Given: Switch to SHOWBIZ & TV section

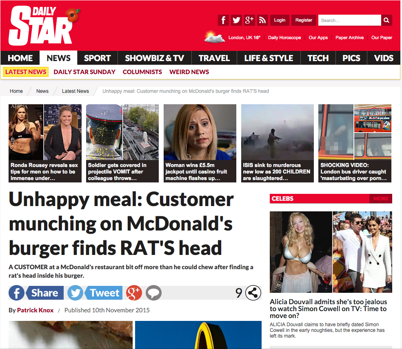Looking at the screenshot, I should coord(155,58).
